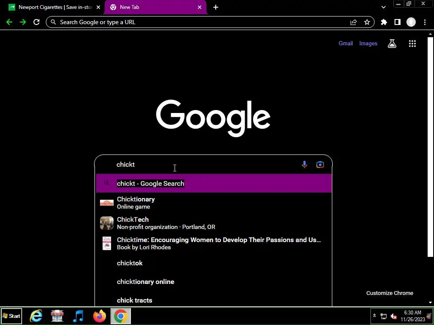Click the Customize Chrome button
The width and height of the screenshot is (434, 325).
390,293
